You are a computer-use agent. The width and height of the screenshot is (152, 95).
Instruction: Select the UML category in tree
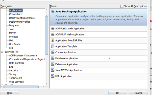(11, 40)
